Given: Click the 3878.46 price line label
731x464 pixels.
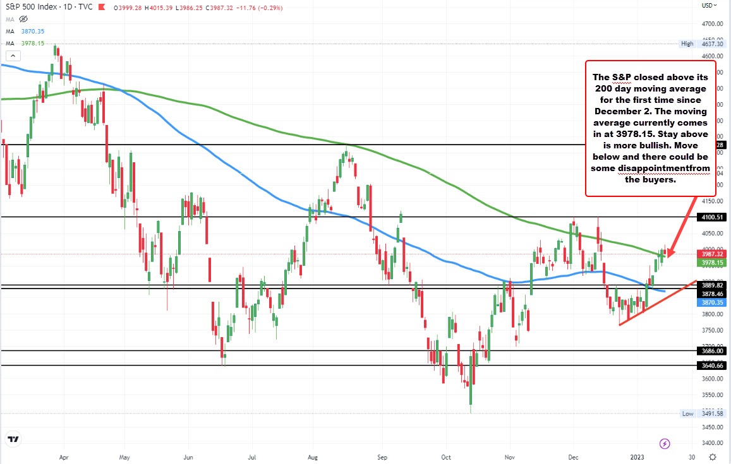Looking at the screenshot, I should pos(712,294).
